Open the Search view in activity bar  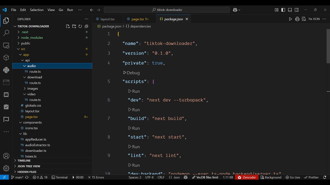(x=6, y=33)
